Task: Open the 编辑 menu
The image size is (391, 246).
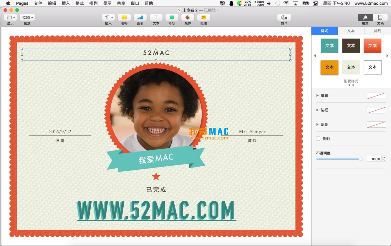Action: pyautogui.click(x=52, y=3)
